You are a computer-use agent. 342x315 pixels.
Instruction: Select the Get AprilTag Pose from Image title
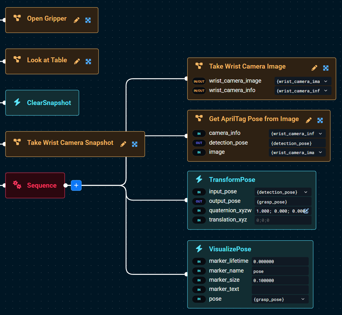click(x=254, y=119)
